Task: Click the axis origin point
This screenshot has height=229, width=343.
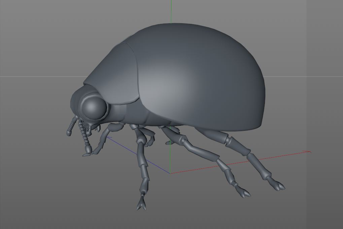Action: [168, 172]
